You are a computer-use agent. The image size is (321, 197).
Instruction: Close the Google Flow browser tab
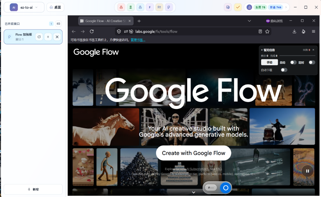point(129,21)
